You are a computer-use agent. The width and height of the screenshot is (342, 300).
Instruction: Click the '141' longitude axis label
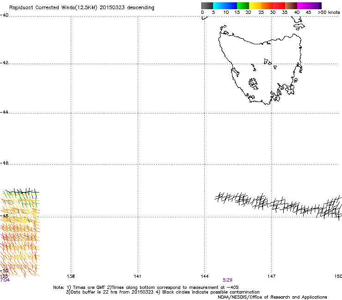[137, 276]
